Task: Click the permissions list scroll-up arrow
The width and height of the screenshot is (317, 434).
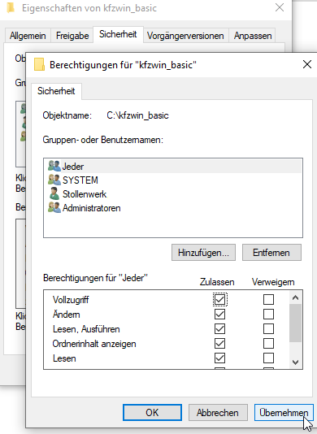Action: click(x=295, y=297)
